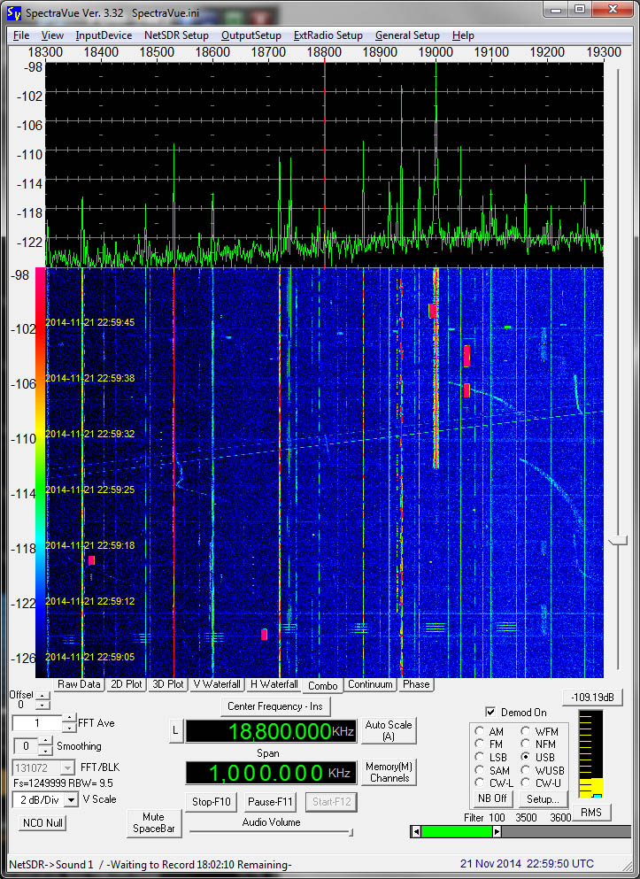Click the filter bar right arrow
Viewport: 640px width, 879px height.
click(x=497, y=832)
